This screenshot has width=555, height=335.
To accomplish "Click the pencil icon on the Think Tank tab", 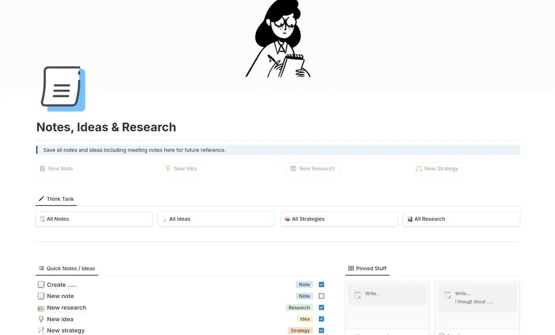I will (x=41, y=198).
